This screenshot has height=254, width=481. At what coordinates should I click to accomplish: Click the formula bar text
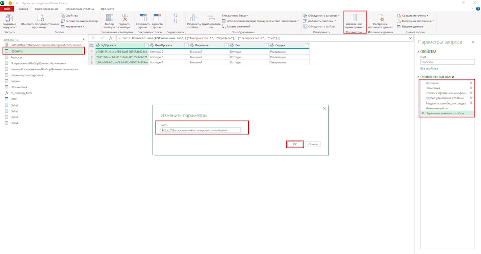tap(199, 38)
